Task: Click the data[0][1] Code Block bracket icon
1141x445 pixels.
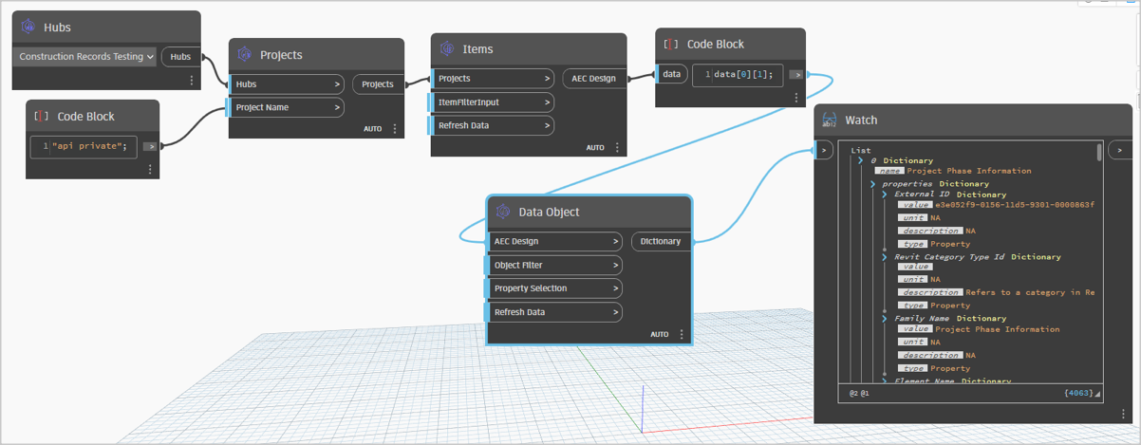Action: point(671,44)
